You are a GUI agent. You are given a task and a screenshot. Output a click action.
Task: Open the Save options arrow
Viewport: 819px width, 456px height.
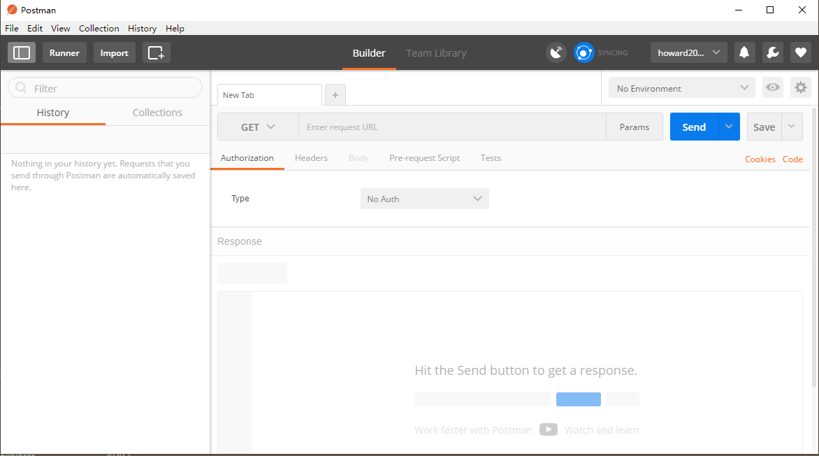pos(792,127)
